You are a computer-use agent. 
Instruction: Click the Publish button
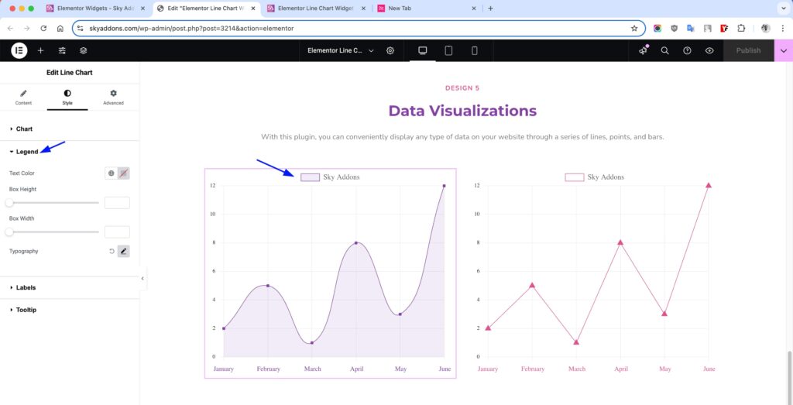[749, 50]
